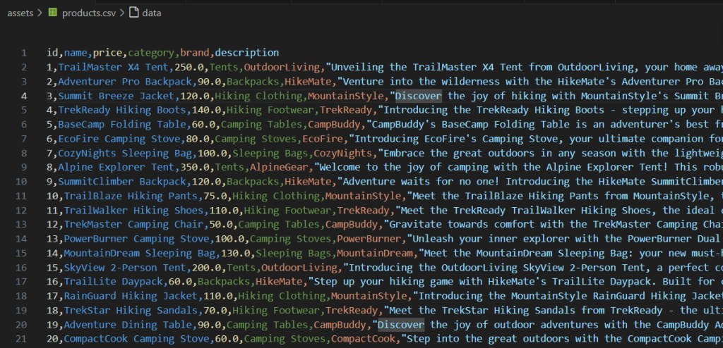Image resolution: width=723 pixels, height=348 pixels.
Task: Click line number 4 in the gutter
Action: 23,96
